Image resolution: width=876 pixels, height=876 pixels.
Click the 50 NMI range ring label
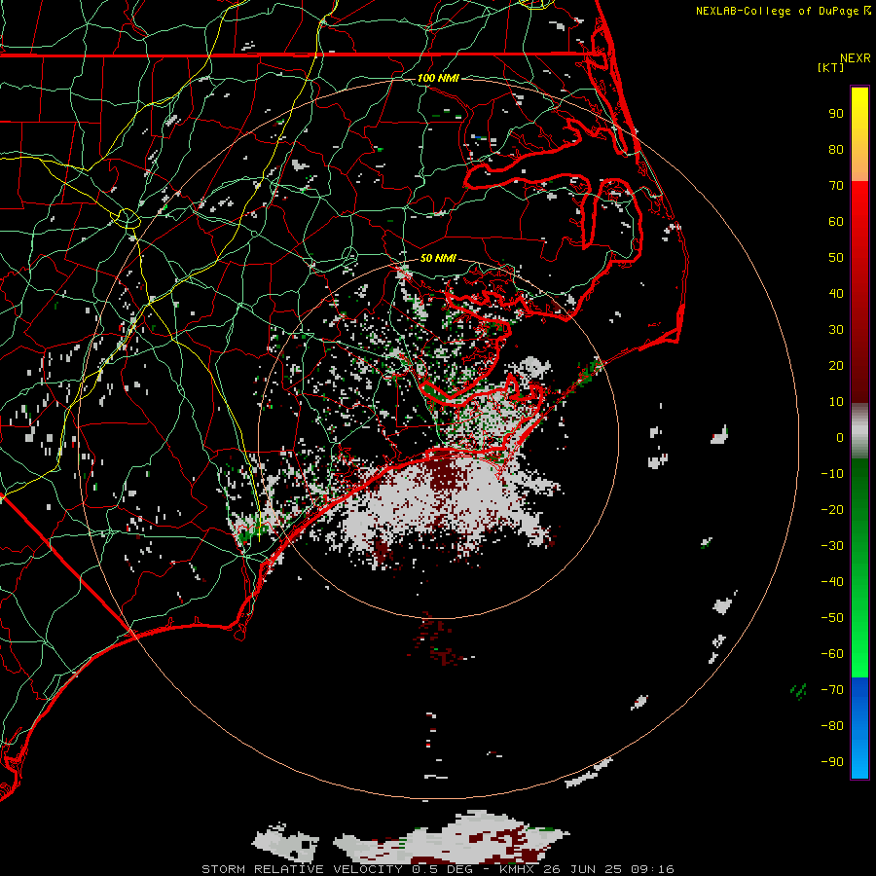tap(438, 258)
